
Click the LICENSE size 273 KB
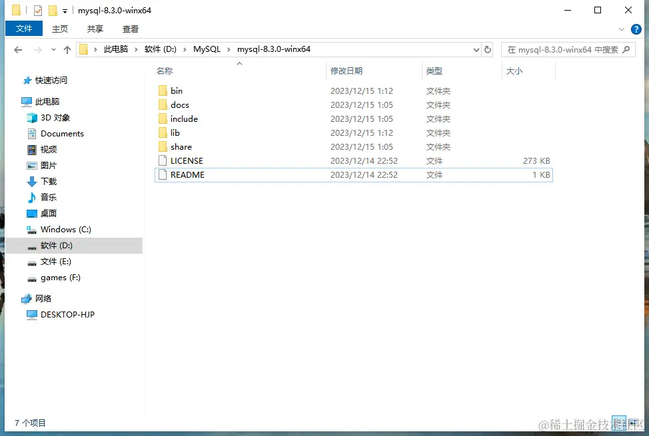coord(536,161)
